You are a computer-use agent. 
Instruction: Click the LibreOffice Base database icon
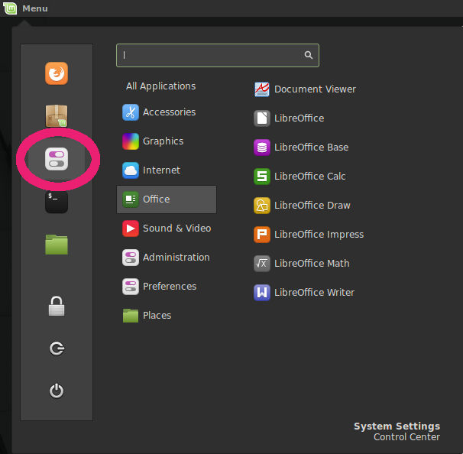(x=262, y=147)
